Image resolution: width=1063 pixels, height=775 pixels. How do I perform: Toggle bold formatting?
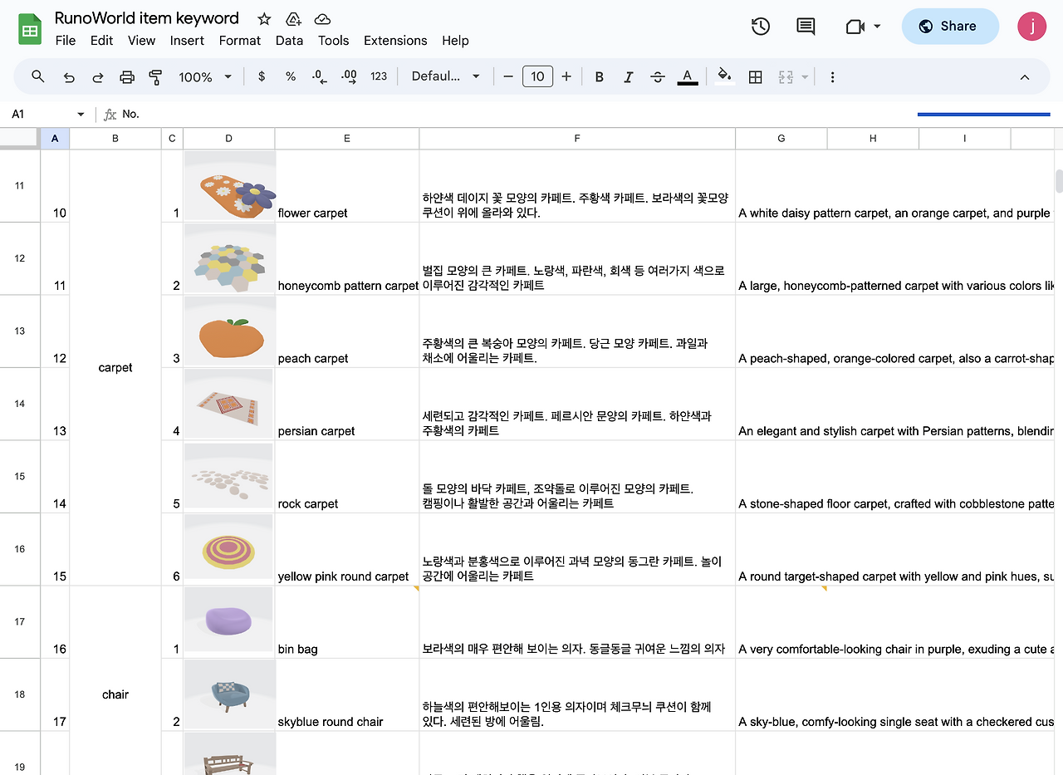(x=599, y=76)
